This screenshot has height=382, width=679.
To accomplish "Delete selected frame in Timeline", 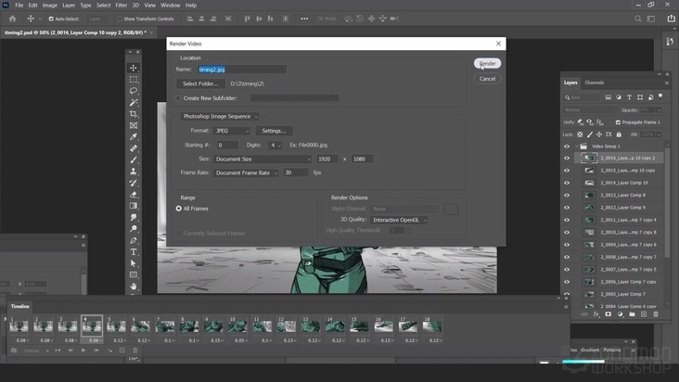I will point(135,350).
